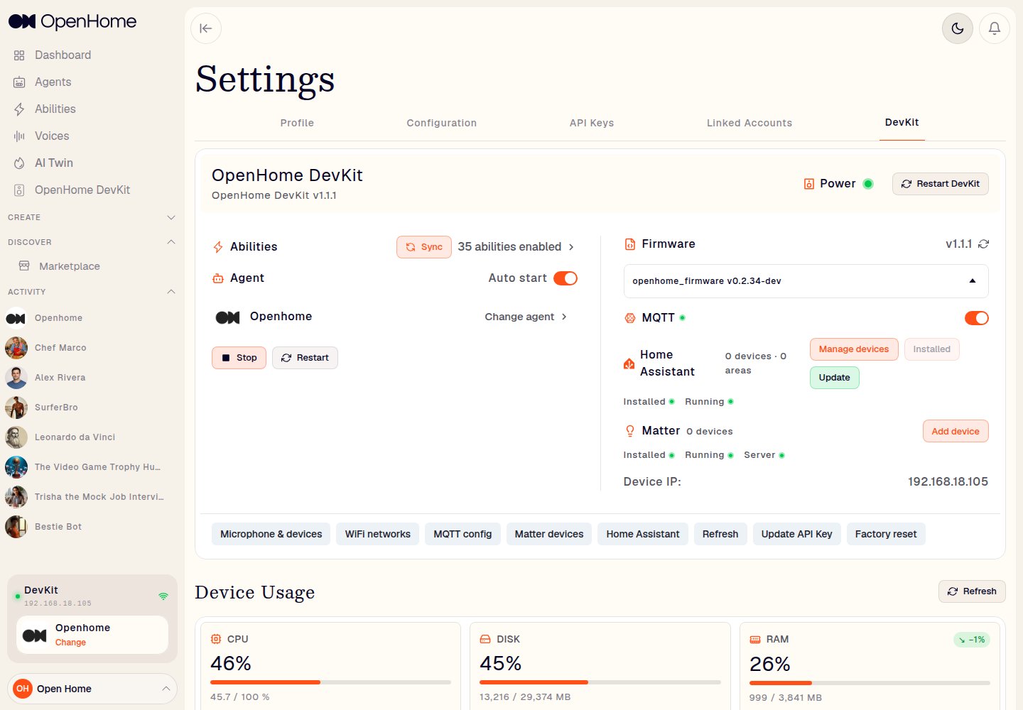
Task: Click Manage devices for Home Assistant
Action: tap(854, 349)
